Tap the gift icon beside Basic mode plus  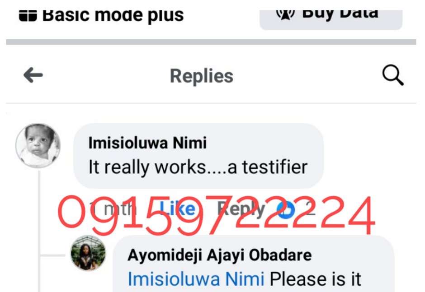(28, 16)
